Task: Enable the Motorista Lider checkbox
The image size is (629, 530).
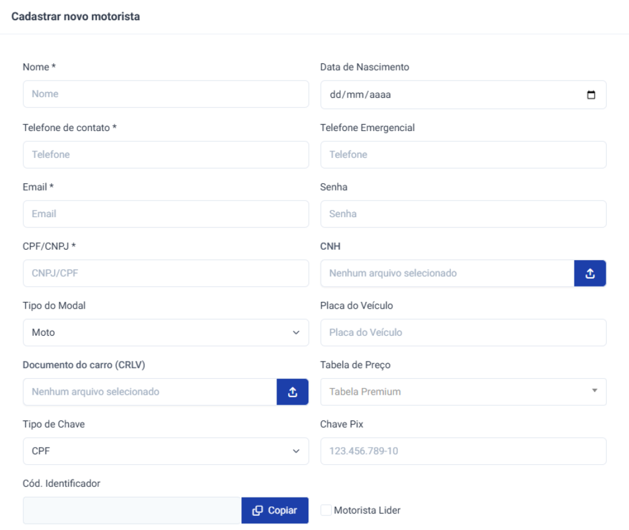Action: [326, 510]
